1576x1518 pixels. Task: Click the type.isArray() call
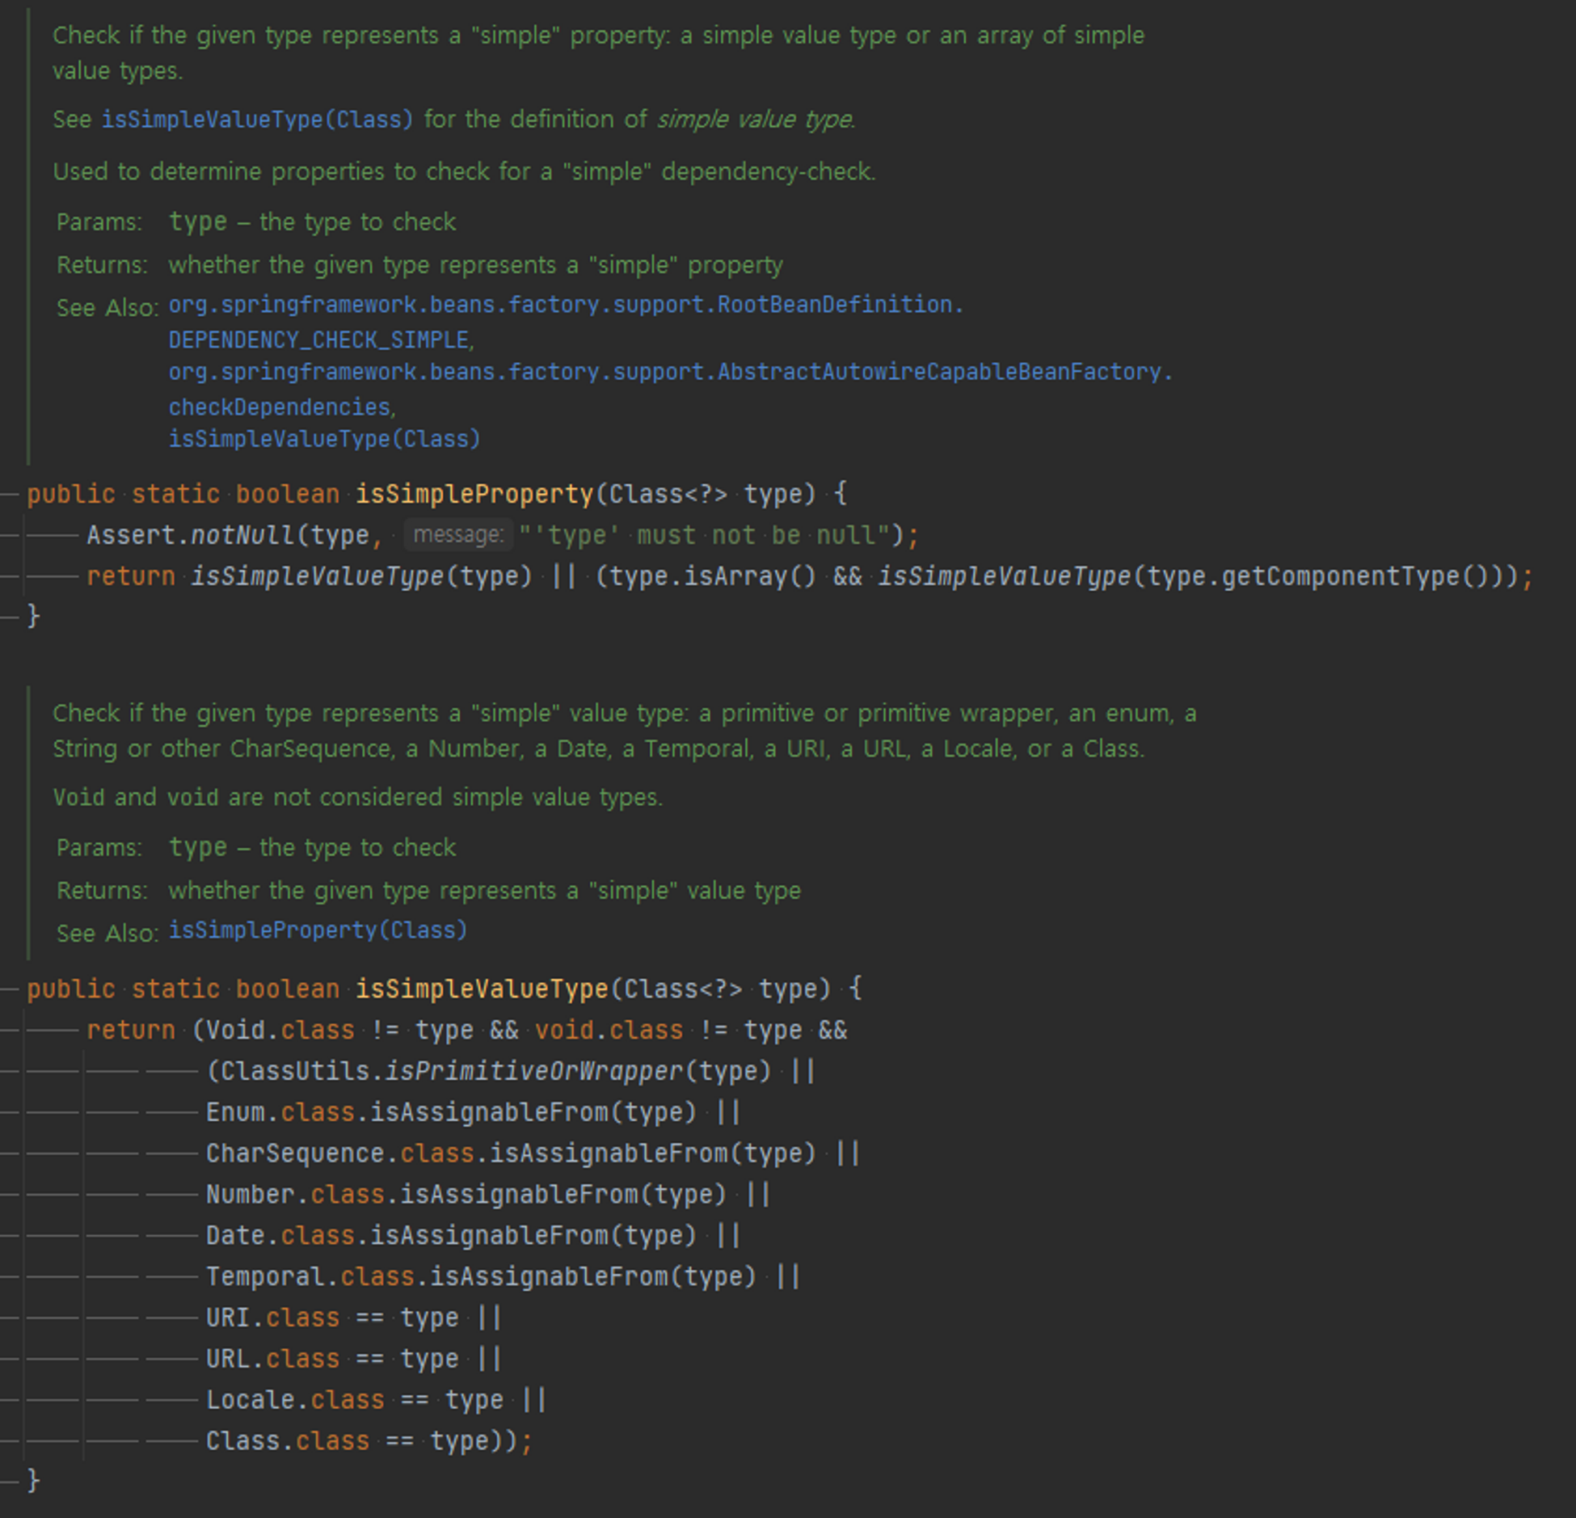[735, 576]
